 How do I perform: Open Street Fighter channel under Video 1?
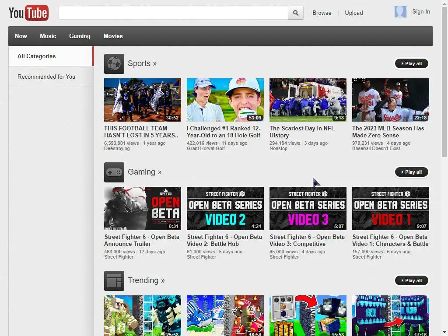(x=367, y=257)
